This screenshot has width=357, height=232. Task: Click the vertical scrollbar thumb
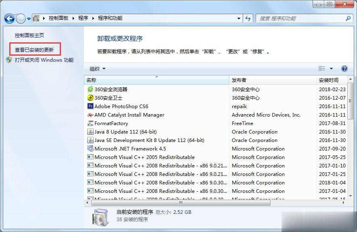tap(351, 101)
